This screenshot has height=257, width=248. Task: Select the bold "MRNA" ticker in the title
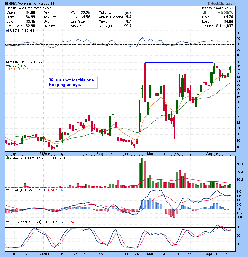[x=11, y=3]
